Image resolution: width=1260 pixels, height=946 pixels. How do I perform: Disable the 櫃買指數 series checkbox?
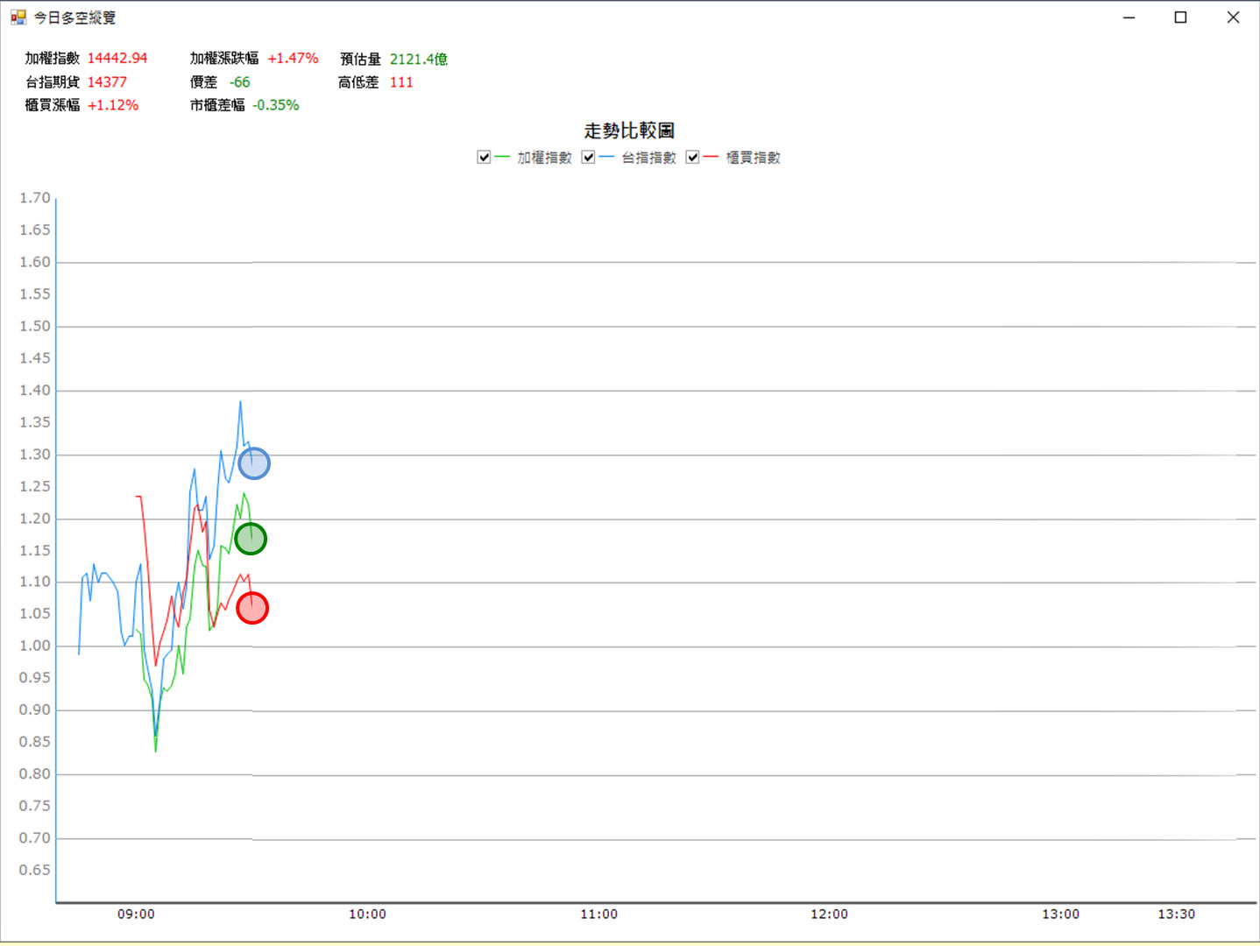(x=693, y=158)
